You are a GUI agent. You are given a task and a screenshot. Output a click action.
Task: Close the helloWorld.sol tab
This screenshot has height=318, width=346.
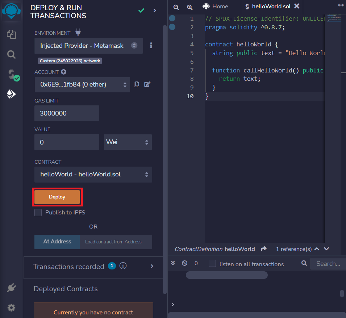click(x=297, y=6)
